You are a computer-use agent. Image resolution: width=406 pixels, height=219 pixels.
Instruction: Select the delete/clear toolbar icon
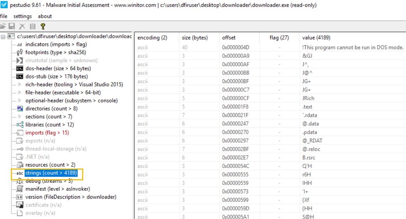point(22,26)
